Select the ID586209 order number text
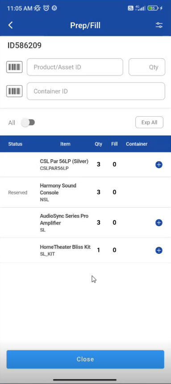Screen dimensions: 171x384 (25, 46)
